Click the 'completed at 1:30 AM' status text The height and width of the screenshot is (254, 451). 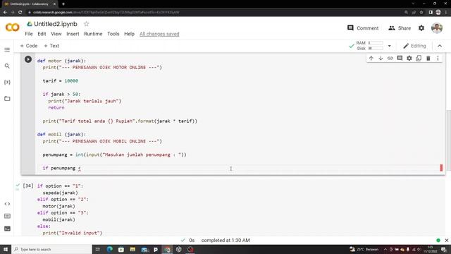pos(225,240)
